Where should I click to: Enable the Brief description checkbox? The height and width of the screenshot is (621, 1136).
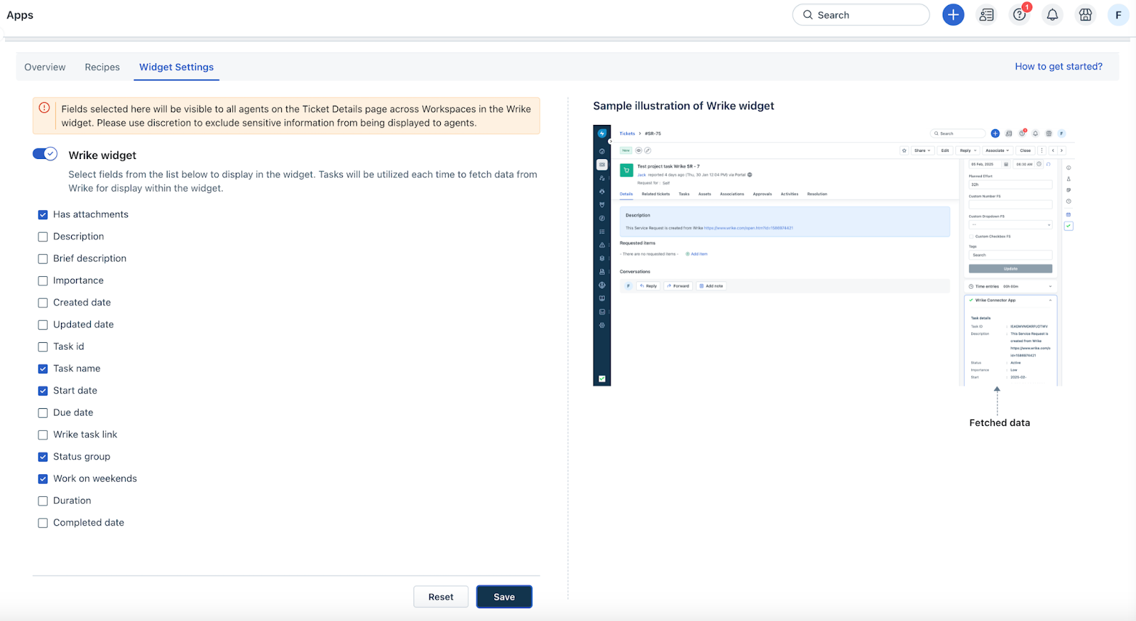[43, 258]
